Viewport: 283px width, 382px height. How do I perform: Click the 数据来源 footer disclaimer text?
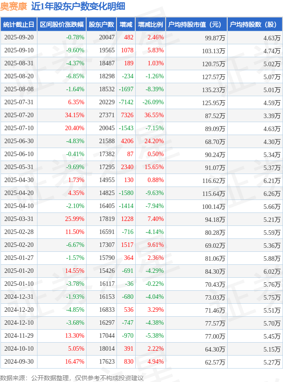pyautogui.click(x=72, y=378)
